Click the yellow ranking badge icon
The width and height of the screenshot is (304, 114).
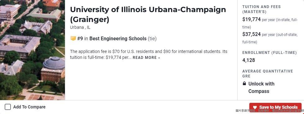coord(73,38)
